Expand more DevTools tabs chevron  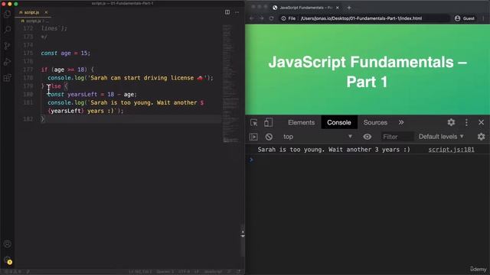point(401,122)
